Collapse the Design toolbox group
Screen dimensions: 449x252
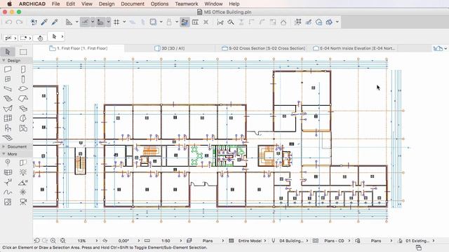[4, 60]
